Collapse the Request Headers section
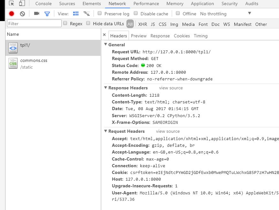279x210 pixels. click(x=106, y=131)
